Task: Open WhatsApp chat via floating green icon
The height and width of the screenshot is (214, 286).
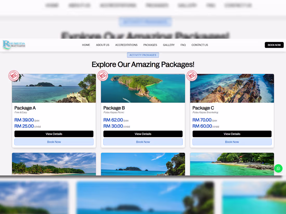Action: point(278,168)
